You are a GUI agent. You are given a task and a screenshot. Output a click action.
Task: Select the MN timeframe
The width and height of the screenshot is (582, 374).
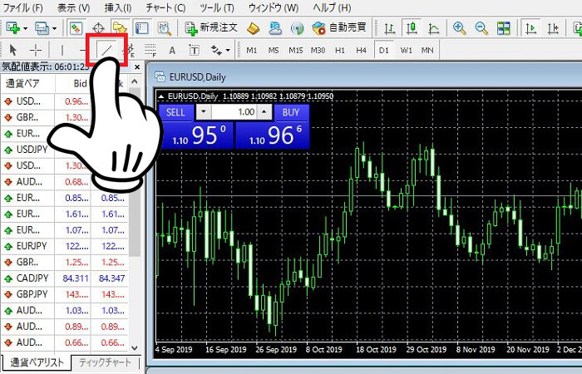pyautogui.click(x=427, y=50)
